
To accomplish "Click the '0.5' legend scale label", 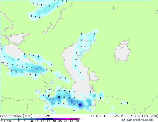I will [8, 121].
